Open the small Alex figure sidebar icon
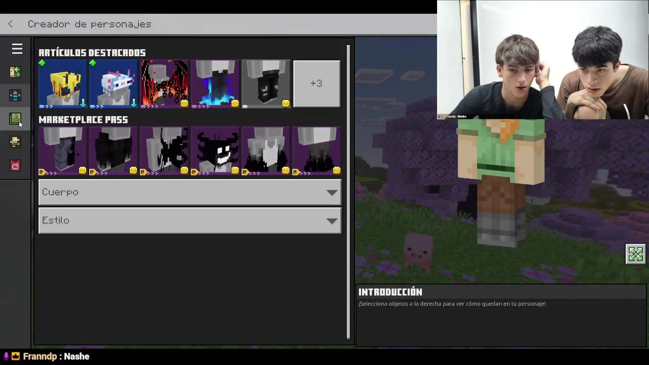The width and height of the screenshot is (649, 365). point(15,142)
